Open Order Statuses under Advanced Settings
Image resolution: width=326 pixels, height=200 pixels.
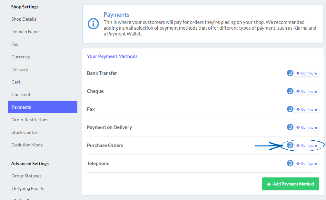(26, 176)
